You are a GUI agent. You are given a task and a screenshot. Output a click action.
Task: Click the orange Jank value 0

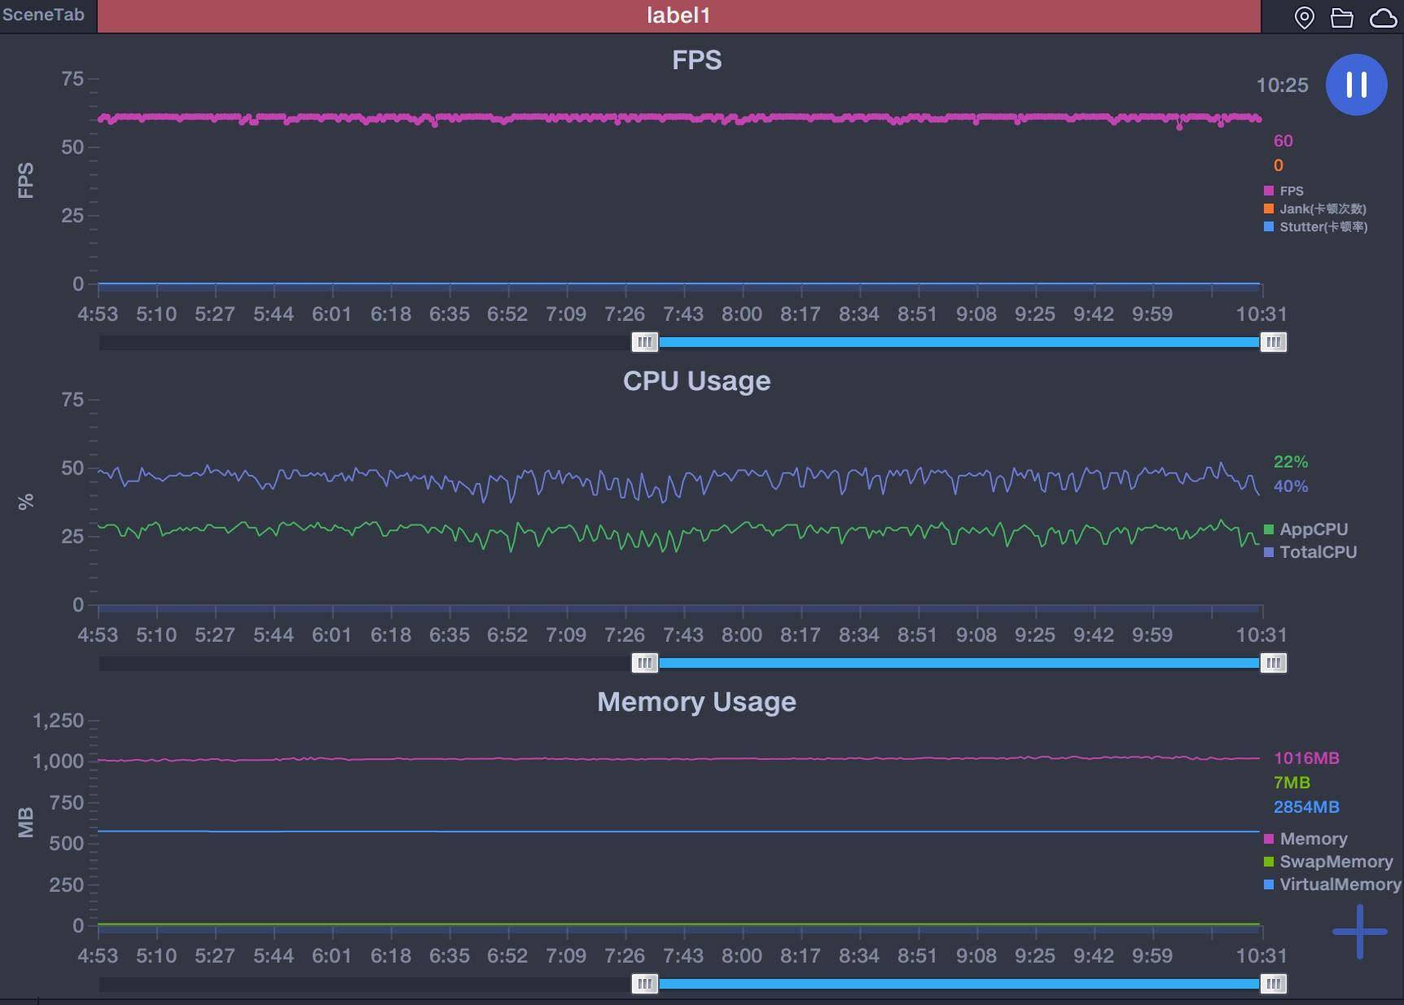coord(1279,165)
